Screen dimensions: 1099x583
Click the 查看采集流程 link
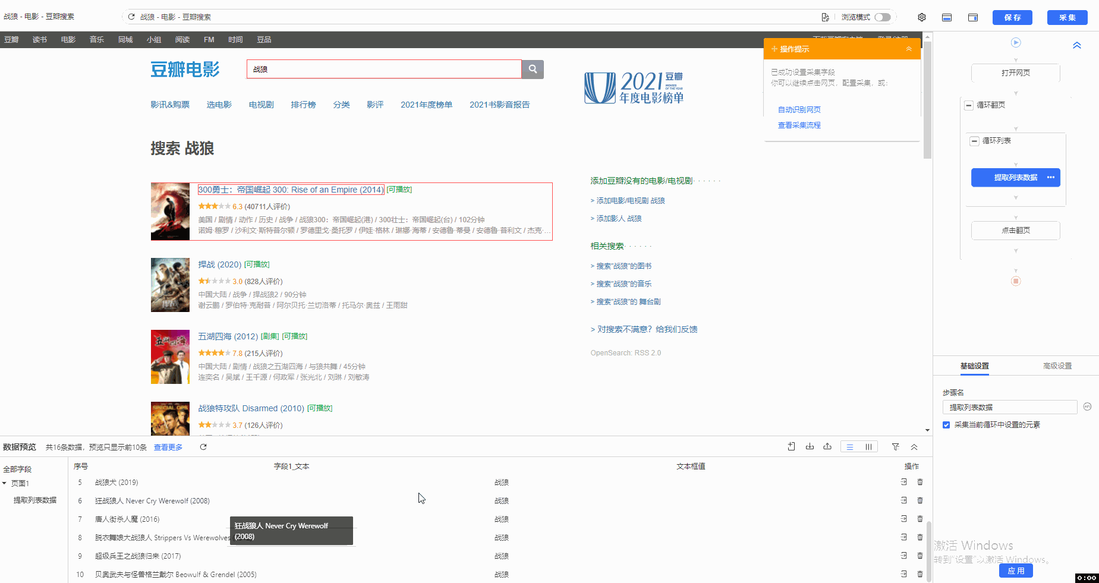click(x=799, y=125)
